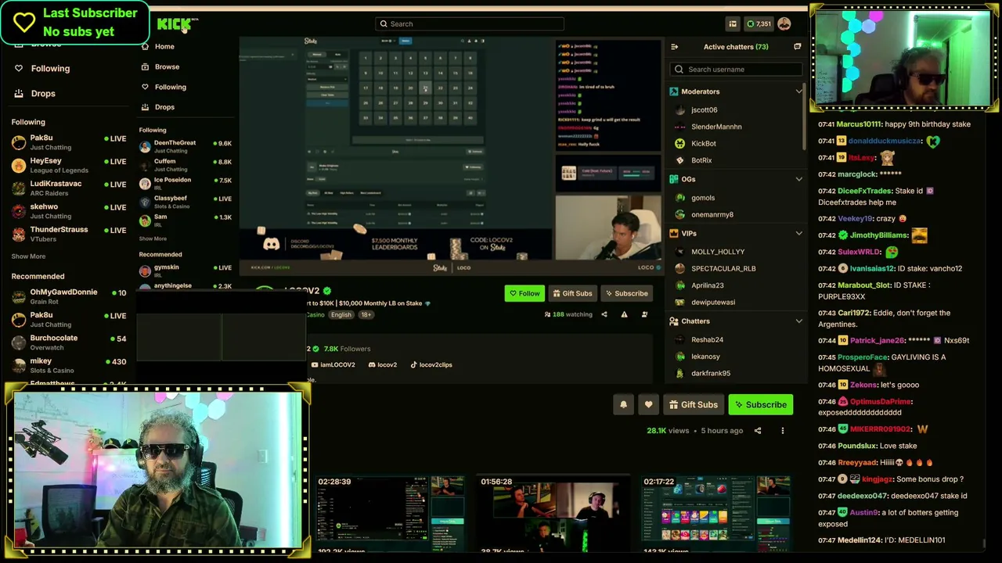Collapse the Chatters group
Image resolution: width=1002 pixels, height=563 pixels.
pyautogui.click(x=798, y=321)
